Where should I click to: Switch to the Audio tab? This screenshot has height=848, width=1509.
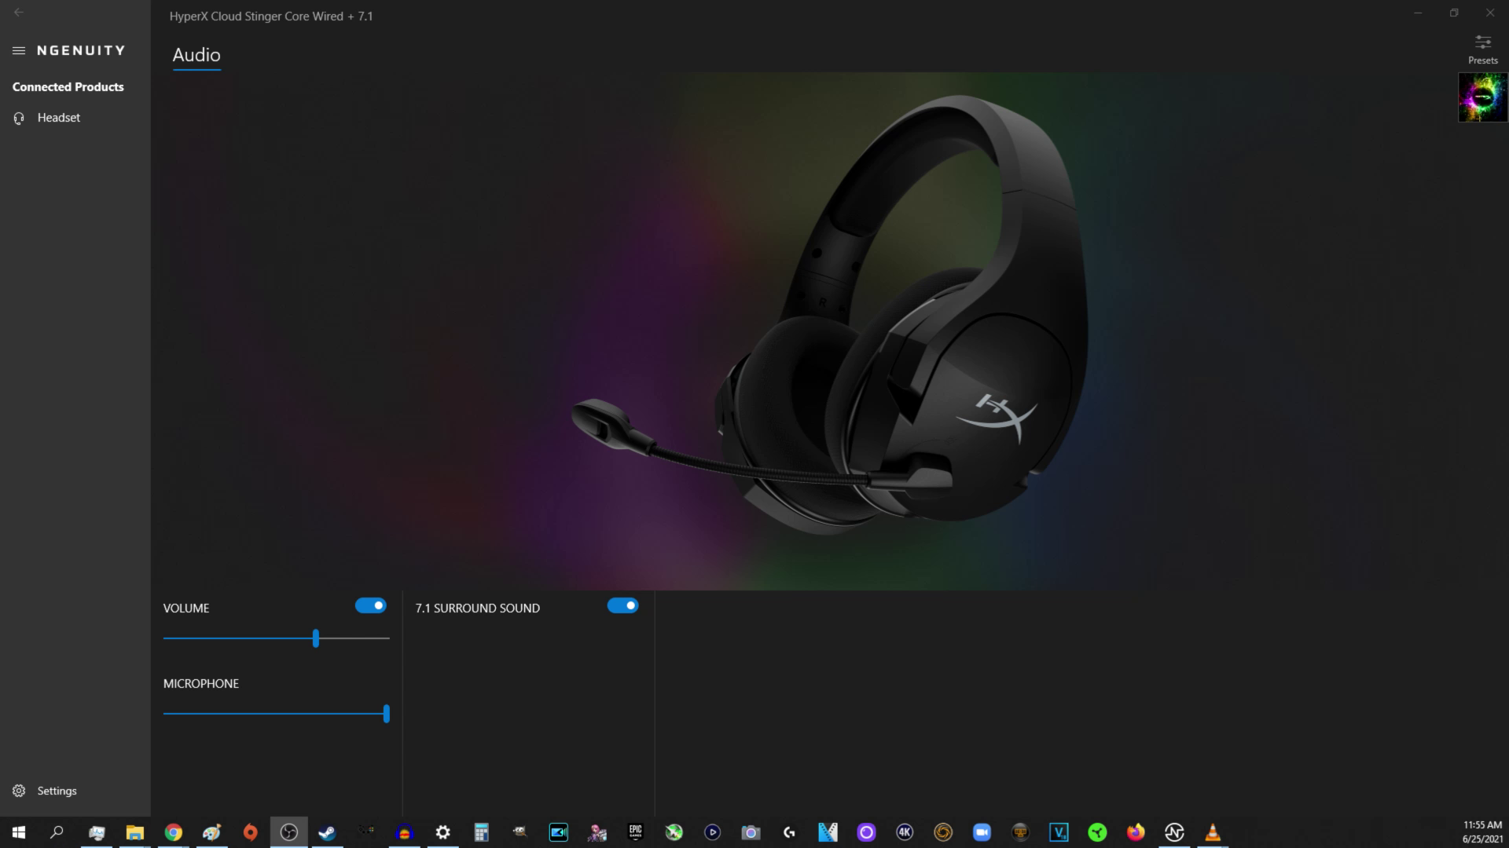196,55
